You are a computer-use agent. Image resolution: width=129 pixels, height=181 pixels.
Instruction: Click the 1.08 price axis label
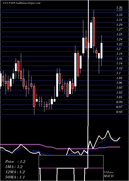click(x=119, y=78)
